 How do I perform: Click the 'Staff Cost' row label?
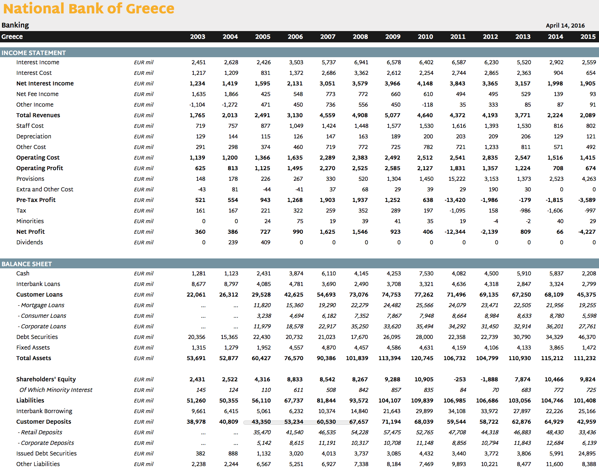pyautogui.click(x=30, y=126)
